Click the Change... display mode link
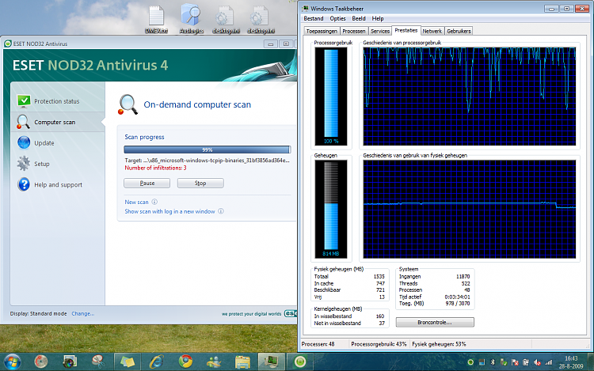The image size is (594, 371). point(83,313)
